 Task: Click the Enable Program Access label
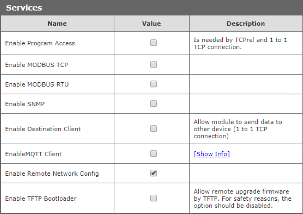point(40,43)
